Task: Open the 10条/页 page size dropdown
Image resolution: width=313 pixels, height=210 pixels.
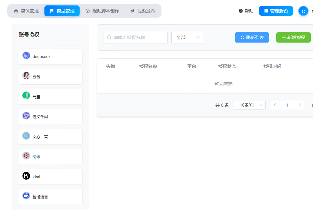Action: 249,105
